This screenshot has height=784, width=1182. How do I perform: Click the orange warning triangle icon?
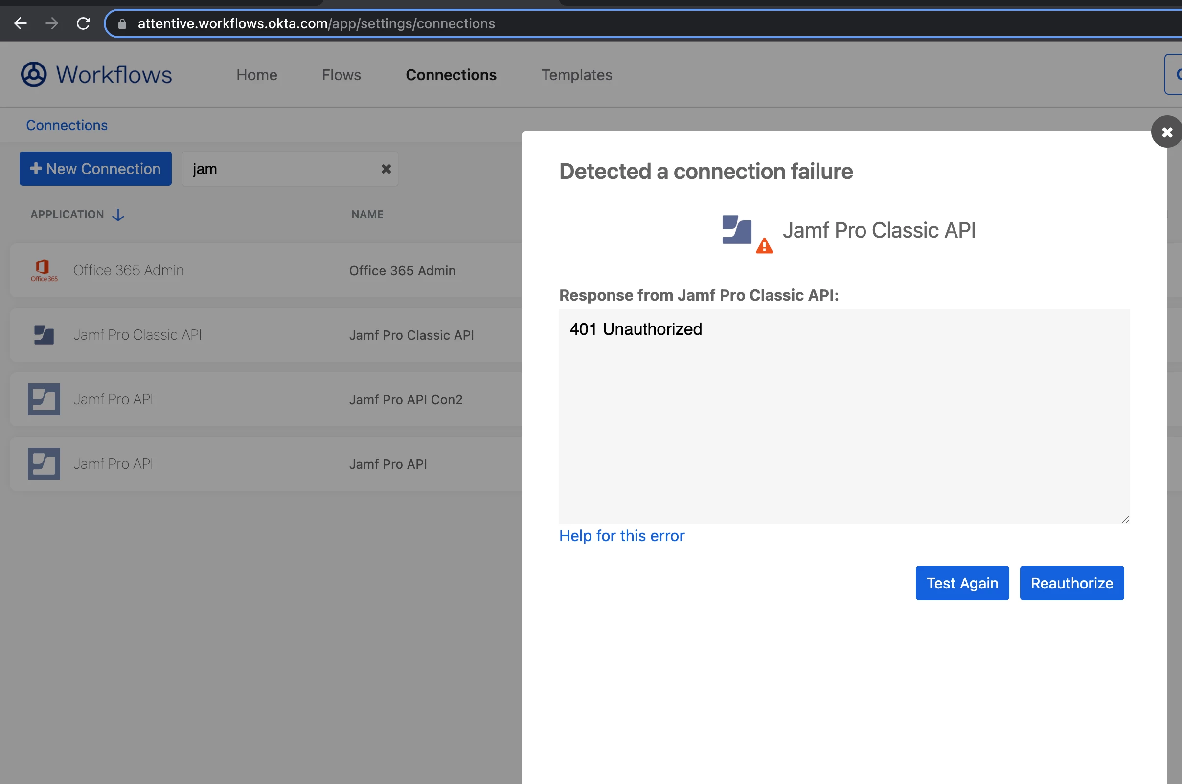click(x=764, y=246)
